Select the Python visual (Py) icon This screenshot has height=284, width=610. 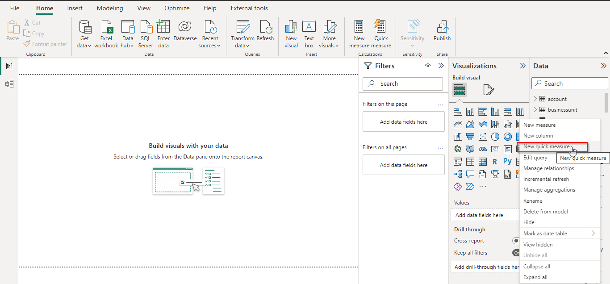(x=507, y=161)
